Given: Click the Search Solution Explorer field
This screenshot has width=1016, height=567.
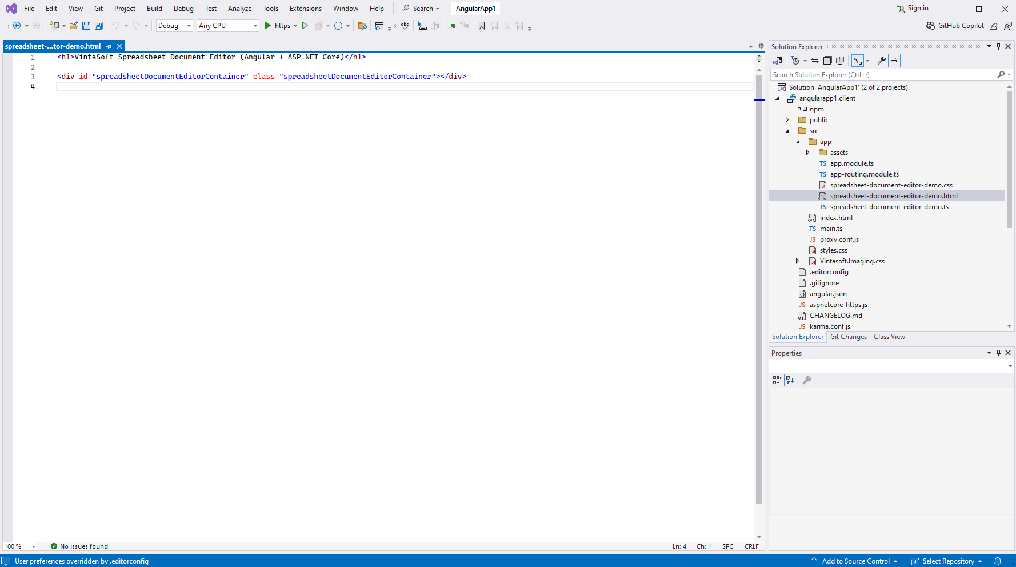Looking at the screenshot, I should [x=883, y=75].
